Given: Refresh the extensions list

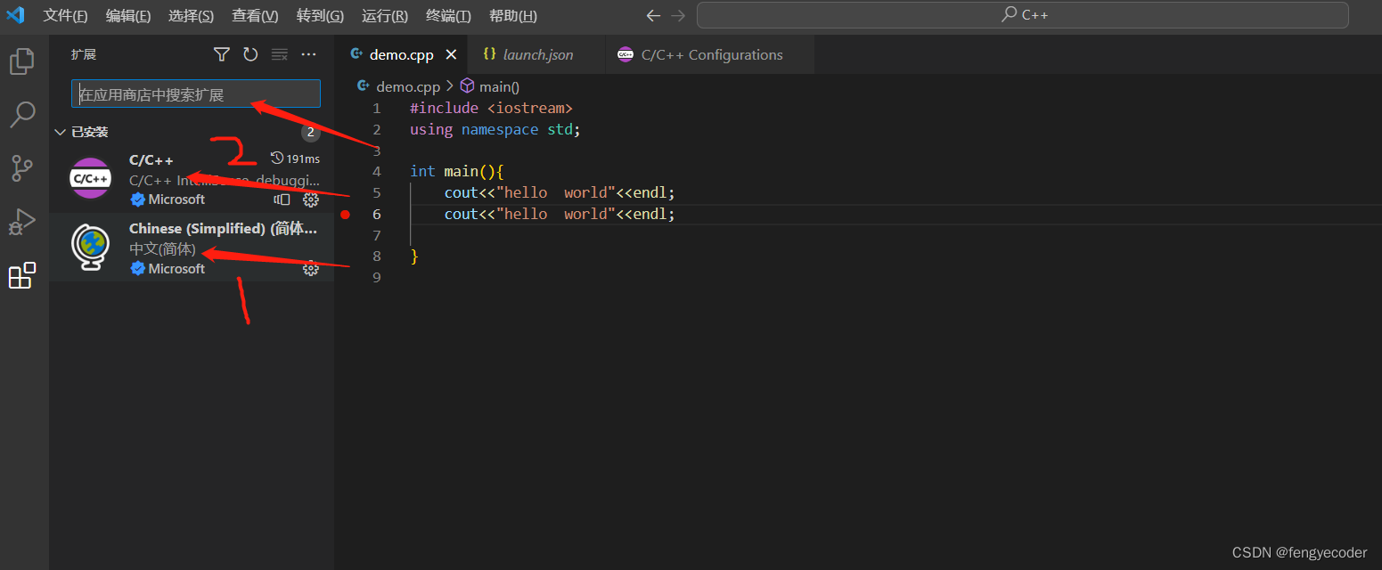Looking at the screenshot, I should (x=250, y=54).
